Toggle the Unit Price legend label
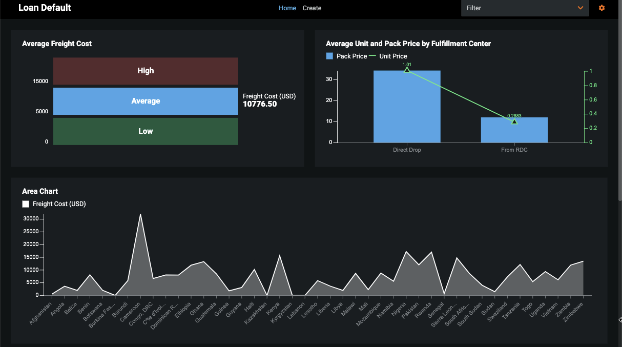This screenshot has width=622, height=347. click(x=393, y=56)
